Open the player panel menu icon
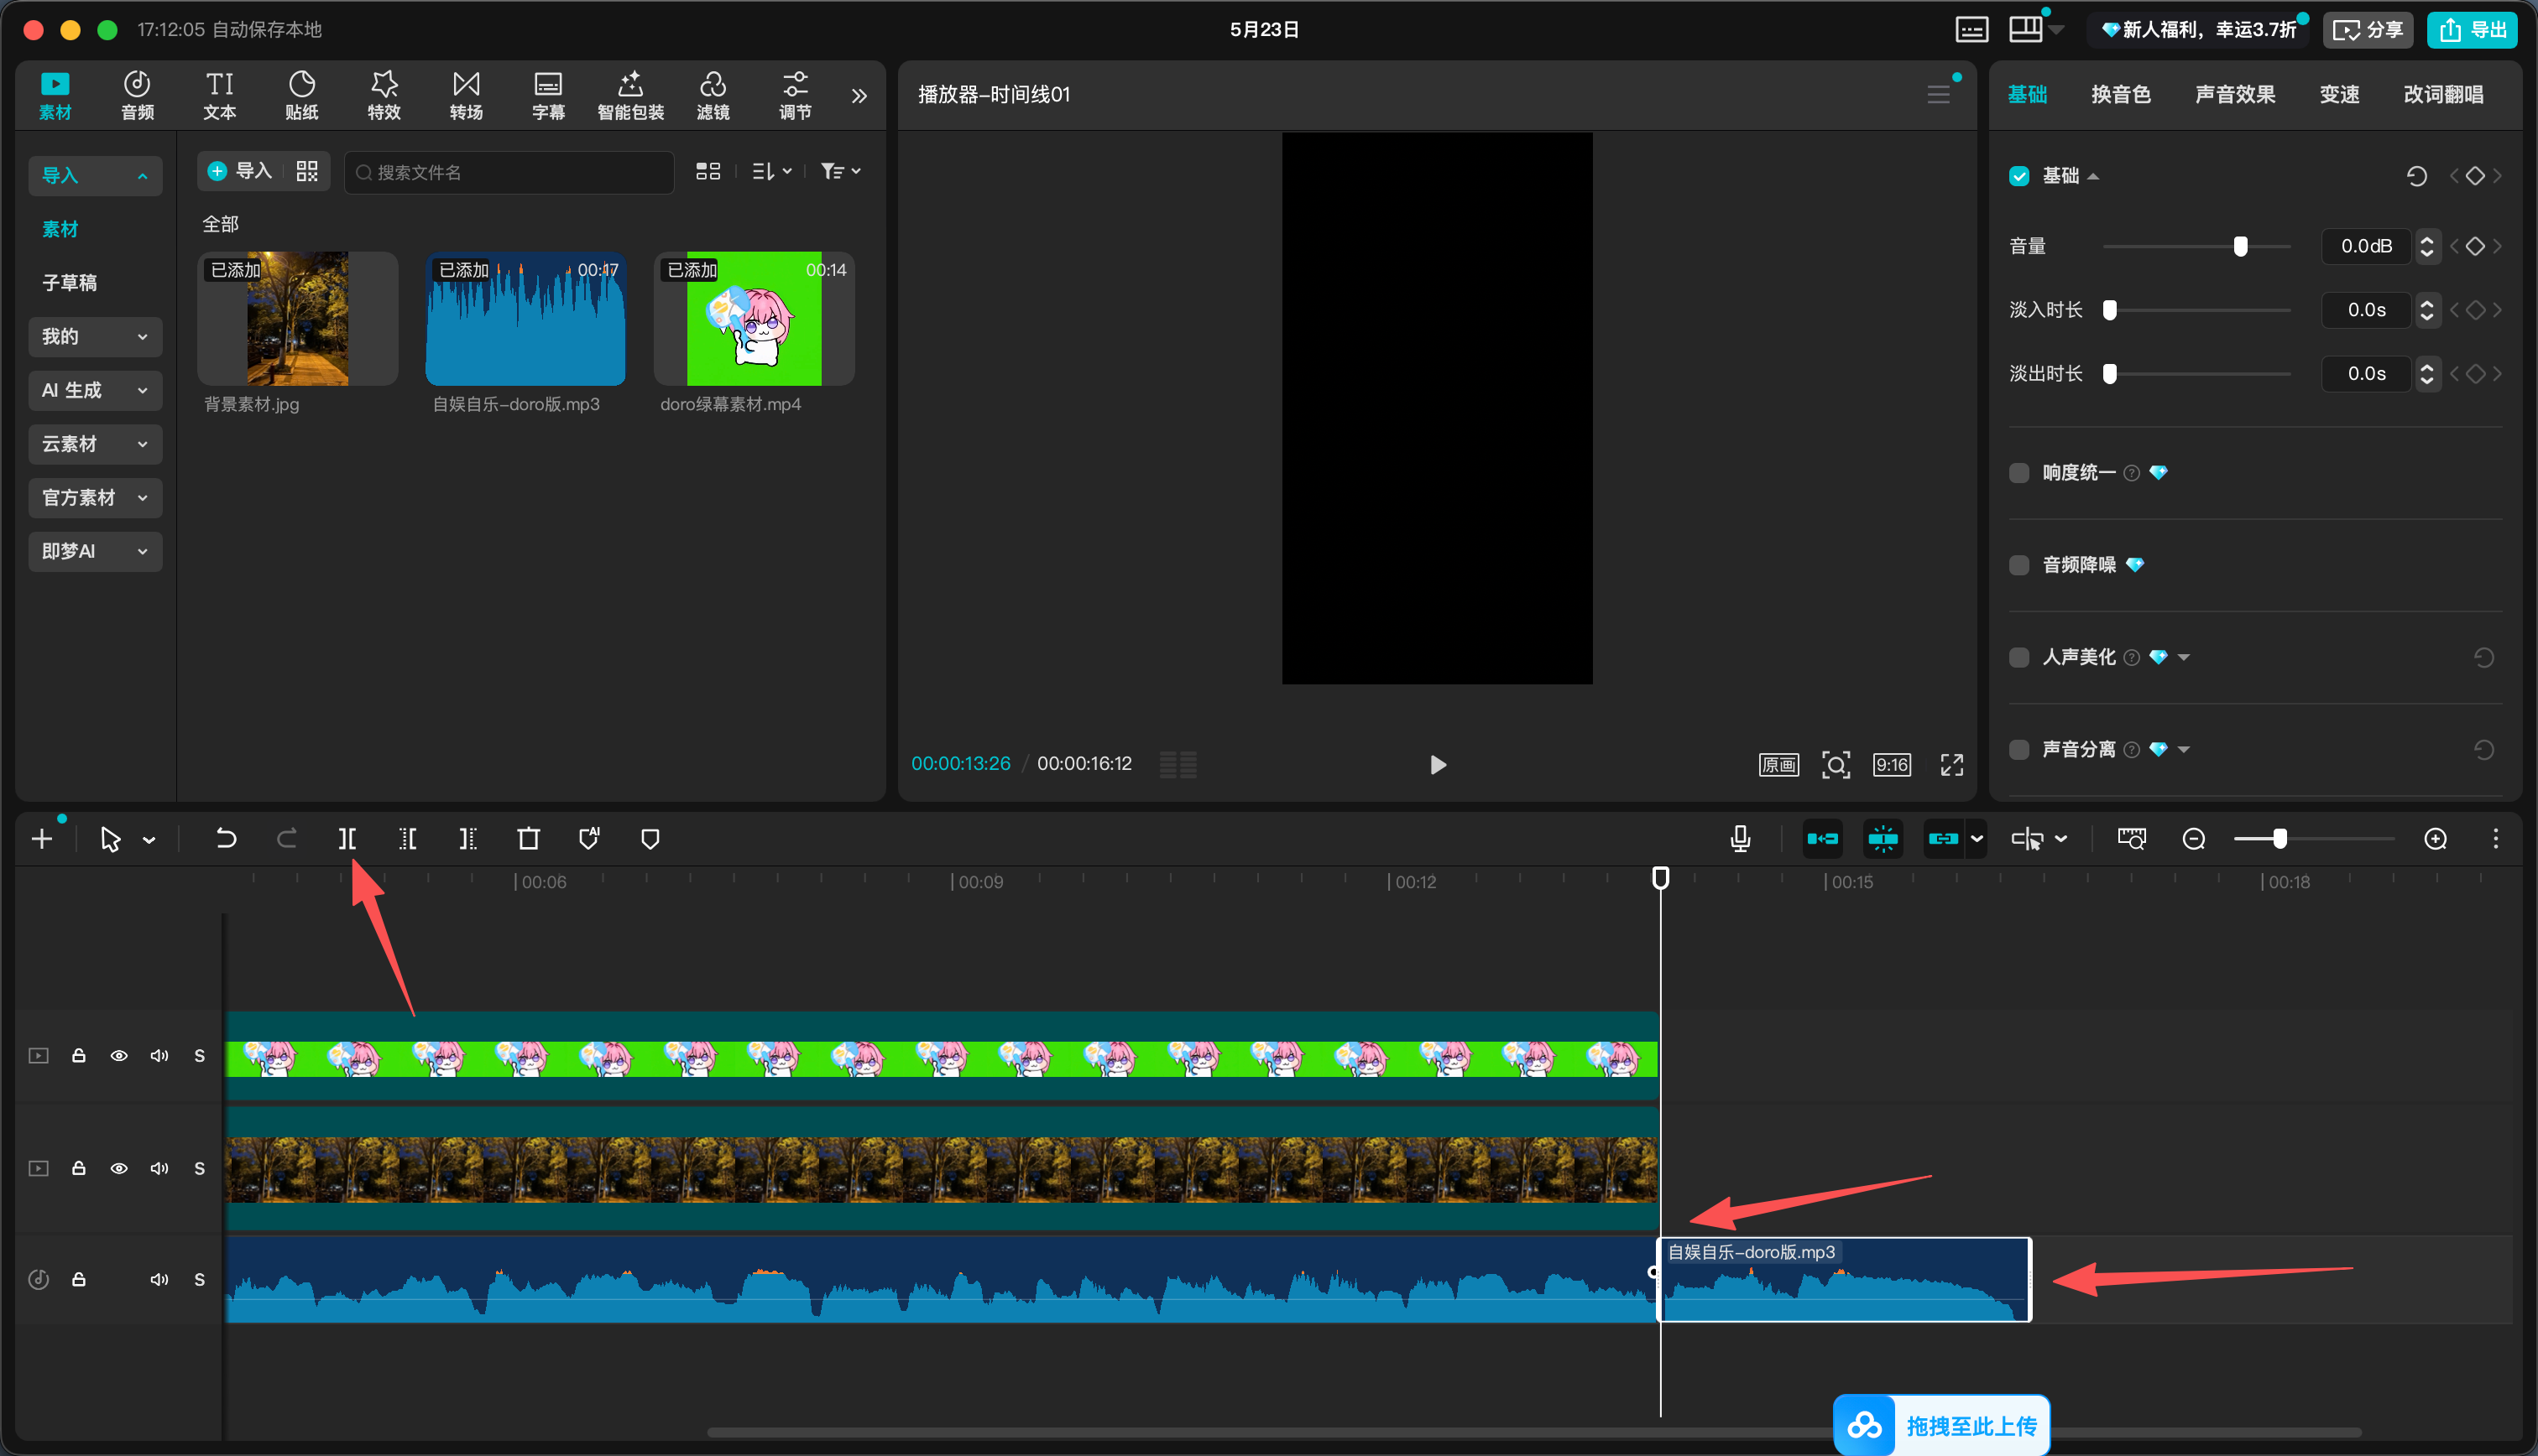 [x=1939, y=94]
